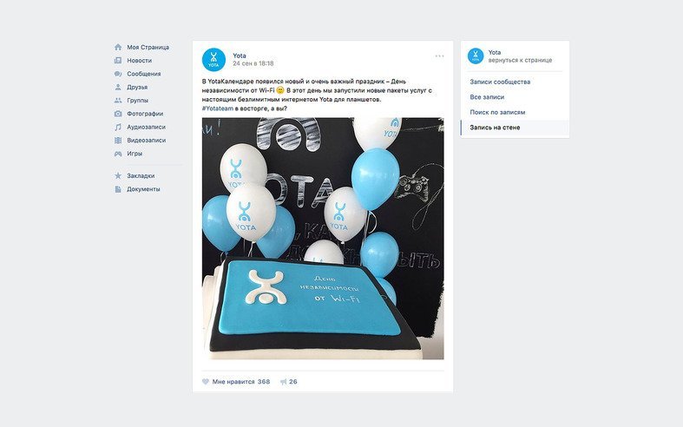Like the post with heart icon

(206, 382)
